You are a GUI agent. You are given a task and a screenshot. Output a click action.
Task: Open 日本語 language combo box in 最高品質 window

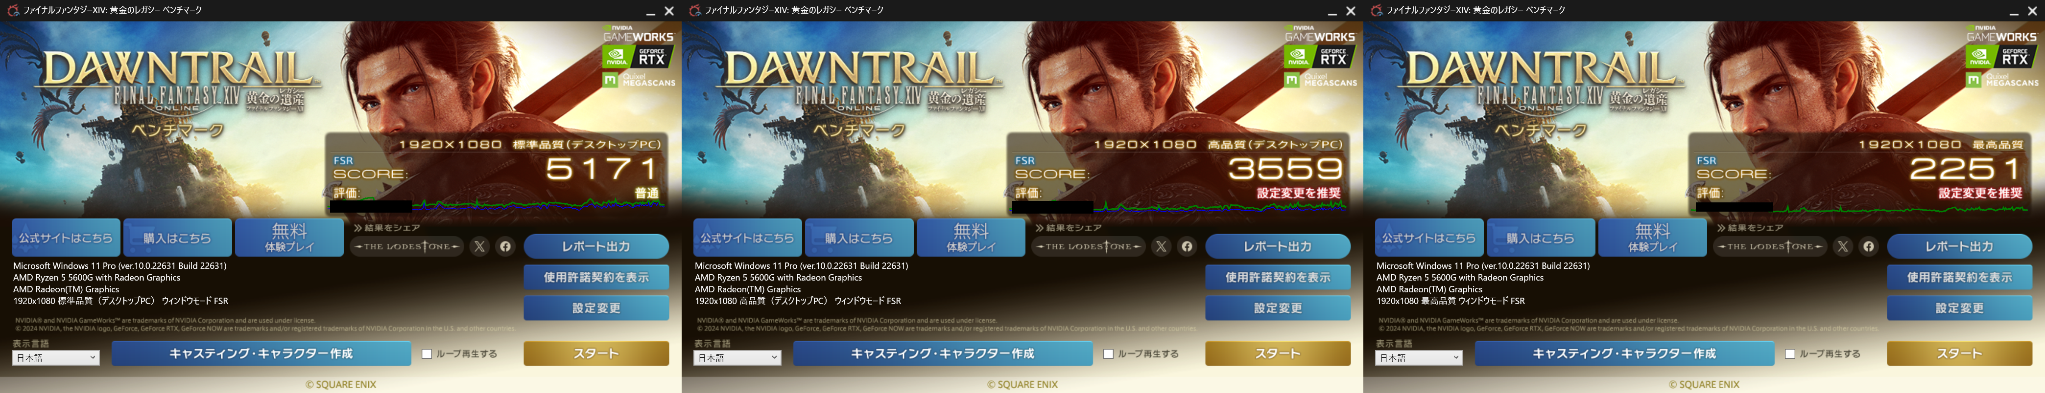click(1420, 358)
